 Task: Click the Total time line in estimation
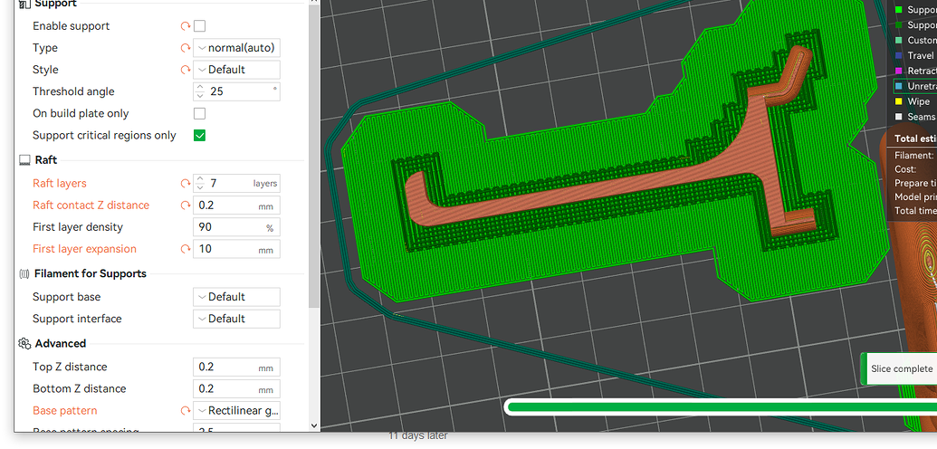pos(915,210)
